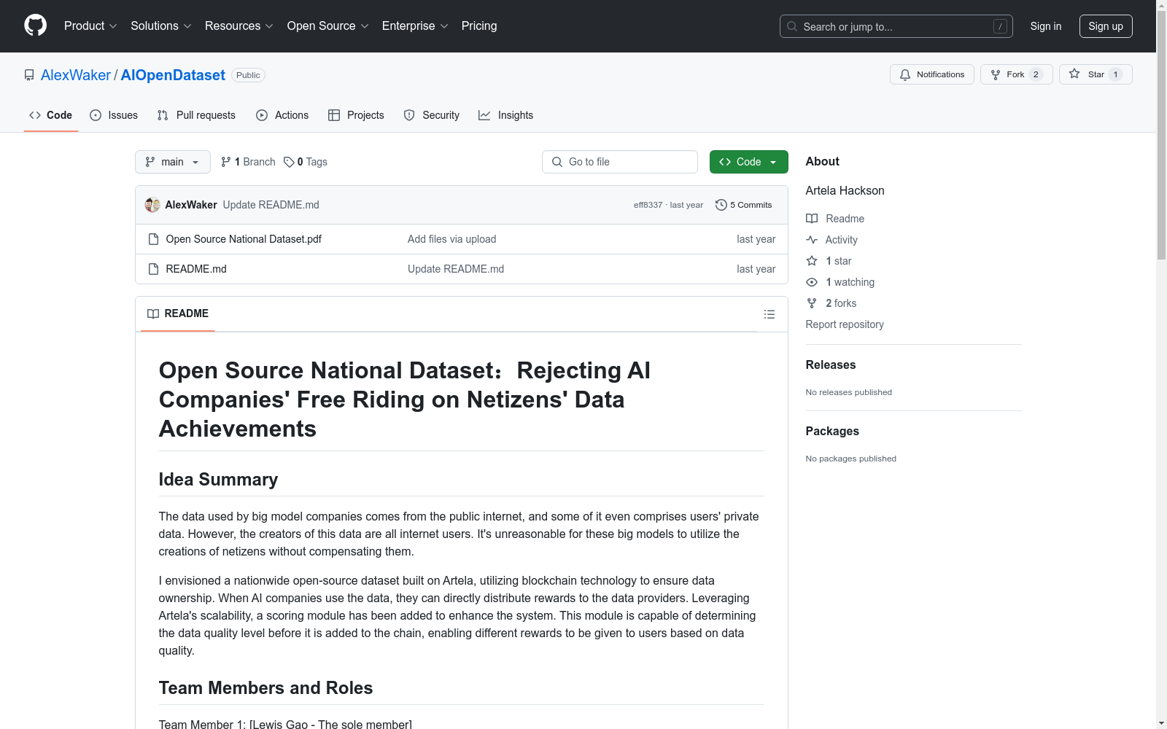Click the Report repository link

tap(845, 324)
